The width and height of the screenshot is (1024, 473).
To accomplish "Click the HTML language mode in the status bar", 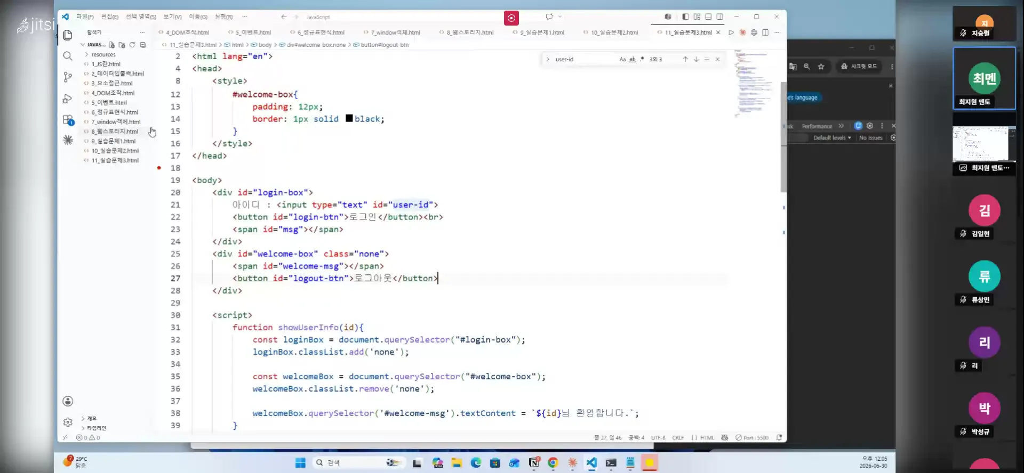I will click(x=707, y=438).
